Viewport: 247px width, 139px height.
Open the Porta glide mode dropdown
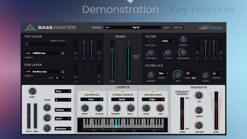point(63,91)
